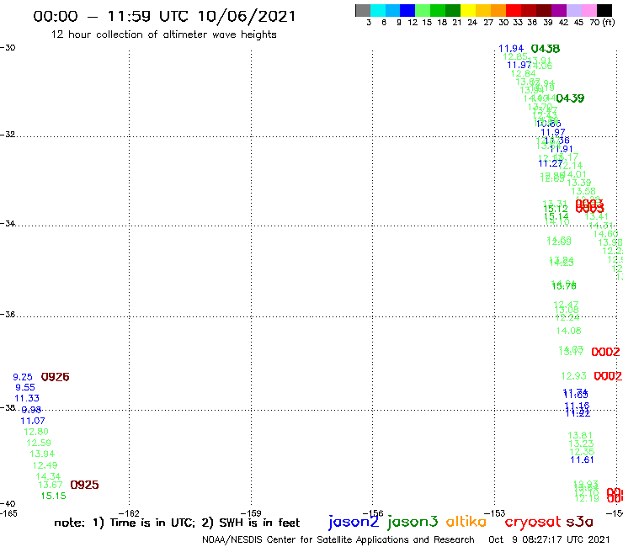Click the 15.15 wave height value
This screenshot has height=547, width=623.
click(53, 496)
